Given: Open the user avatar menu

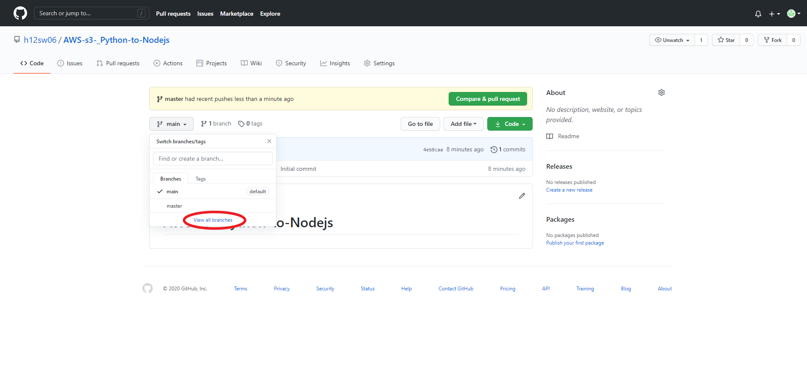Looking at the screenshot, I should pos(793,14).
